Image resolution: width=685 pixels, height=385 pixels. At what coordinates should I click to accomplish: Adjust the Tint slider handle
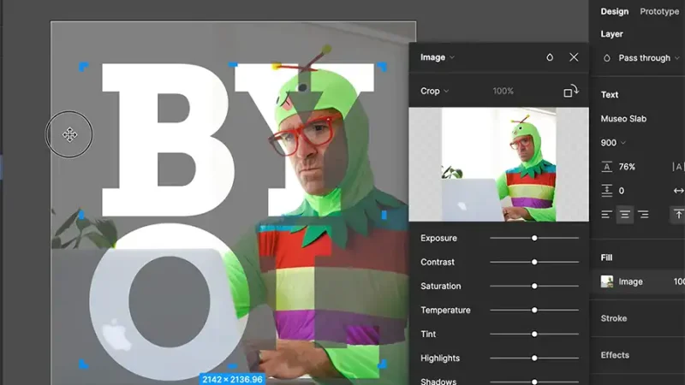point(533,334)
